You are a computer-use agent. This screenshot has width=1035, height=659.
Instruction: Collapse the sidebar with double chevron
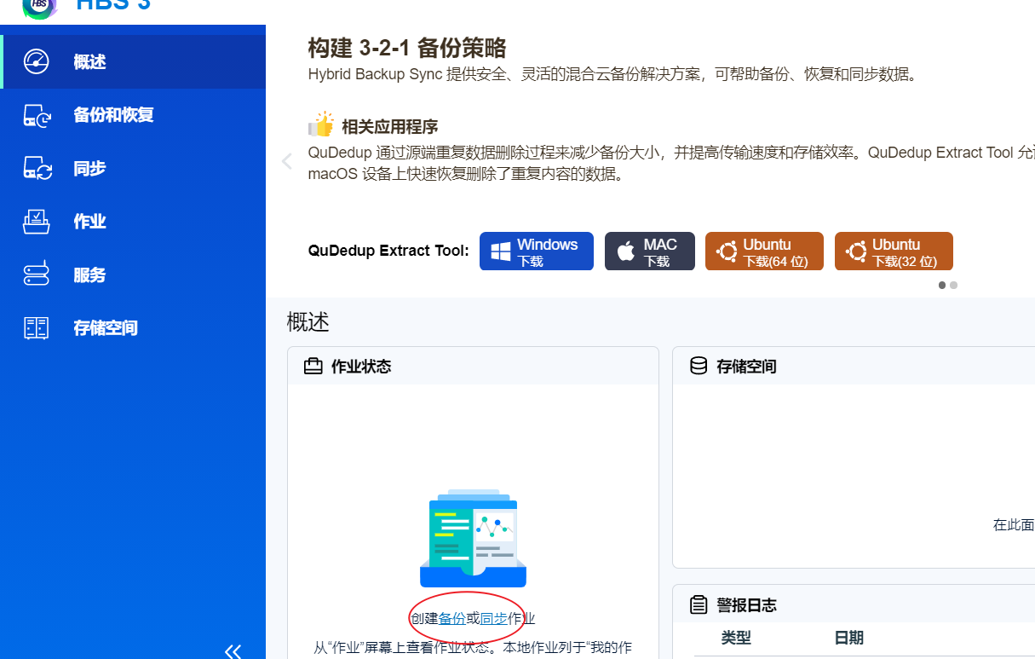[x=233, y=651]
